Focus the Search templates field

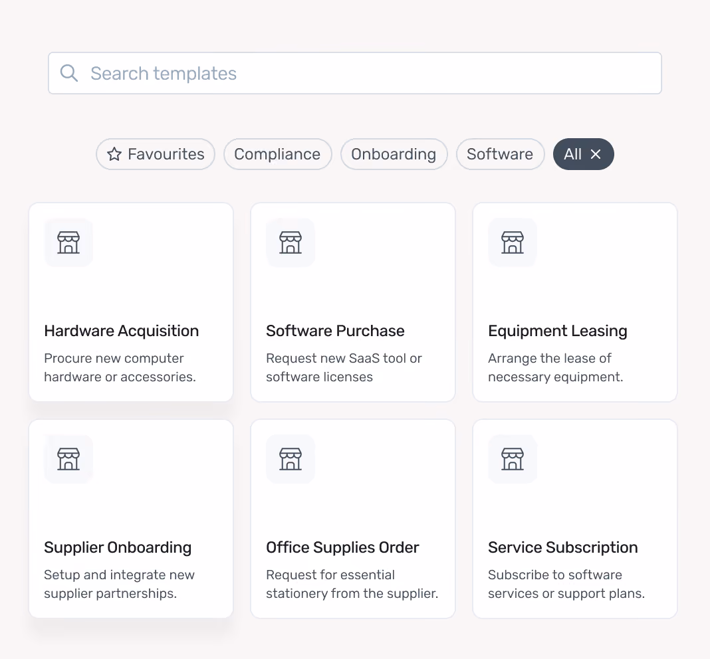[x=355, y=73]
